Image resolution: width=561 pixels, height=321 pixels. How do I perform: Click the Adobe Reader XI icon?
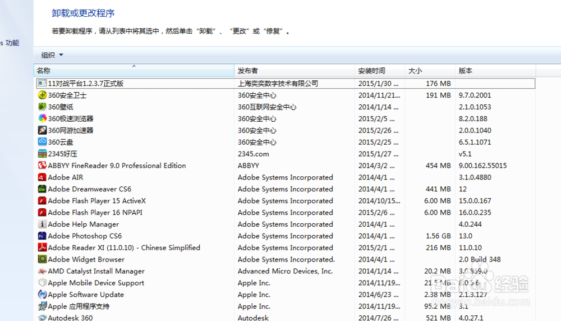coord(42,247)
